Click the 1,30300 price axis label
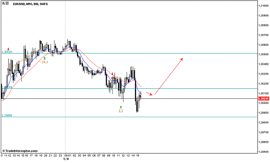 264,74
